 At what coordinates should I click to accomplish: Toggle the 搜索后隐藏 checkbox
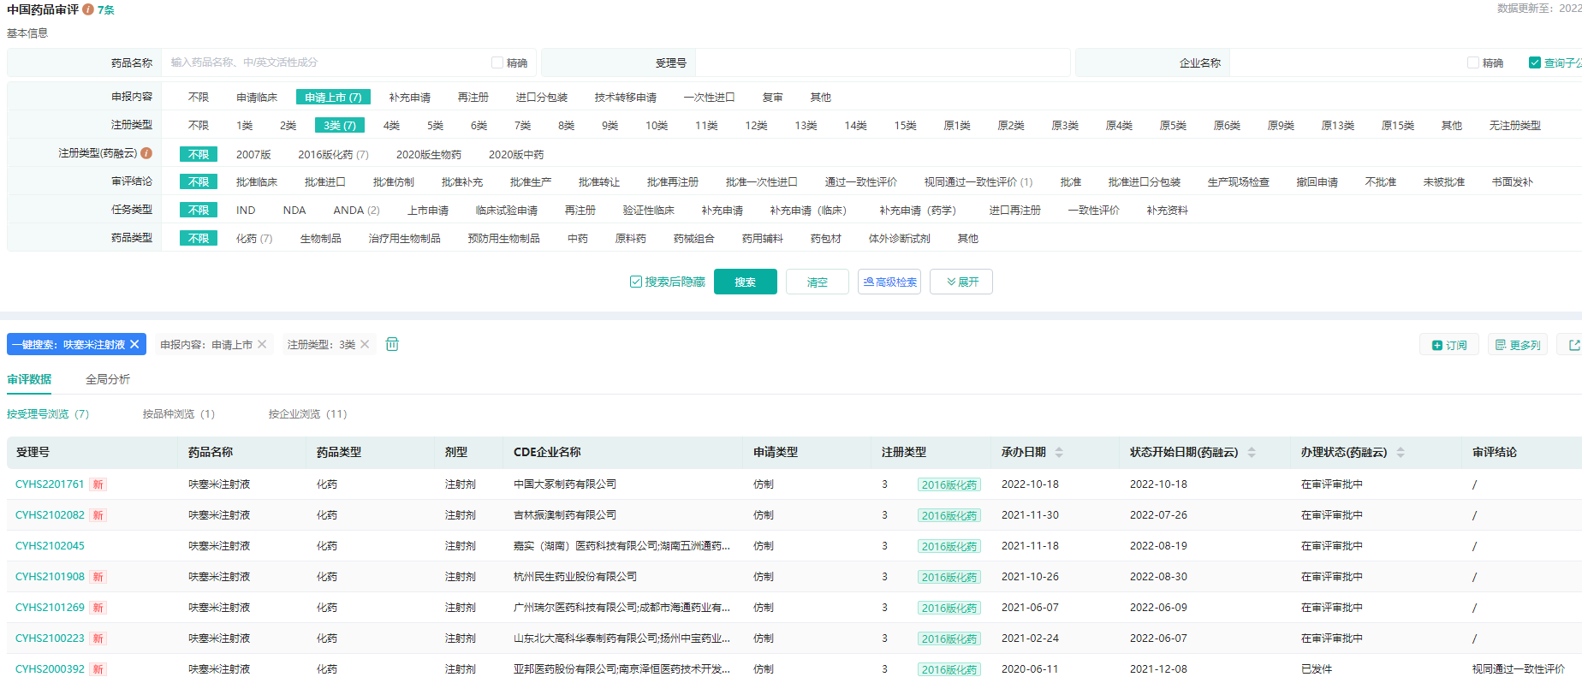(x=636, y=282)
